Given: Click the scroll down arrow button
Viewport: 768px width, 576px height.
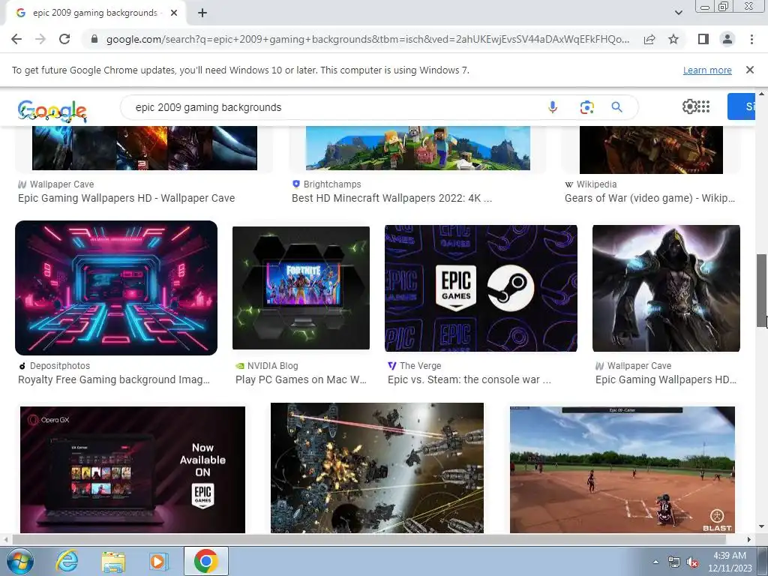Looking at the screenshot, I should (x=762, y=527).
